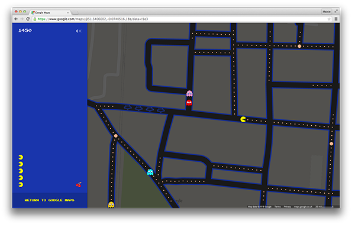
Task: Click the score 1450 text
Action: click(25, 30)
